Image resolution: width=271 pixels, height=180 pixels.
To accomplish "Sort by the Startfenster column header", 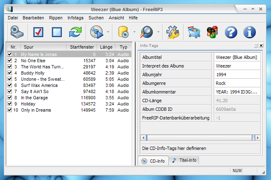I will (x=82, y=47).
